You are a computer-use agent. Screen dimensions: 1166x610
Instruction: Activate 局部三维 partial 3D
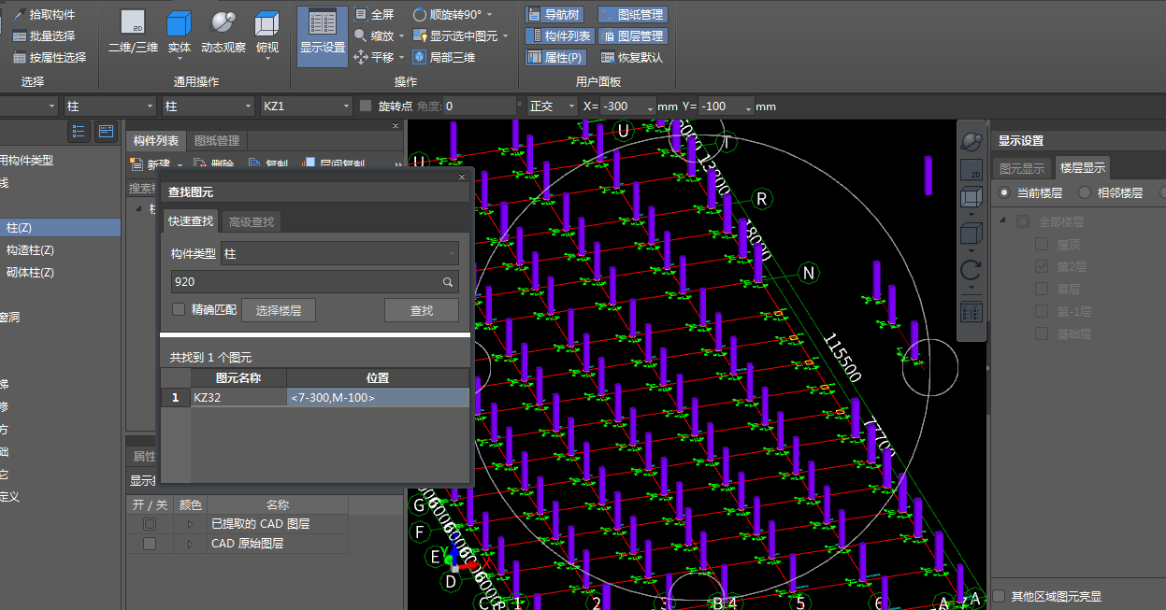pos(444,57)
